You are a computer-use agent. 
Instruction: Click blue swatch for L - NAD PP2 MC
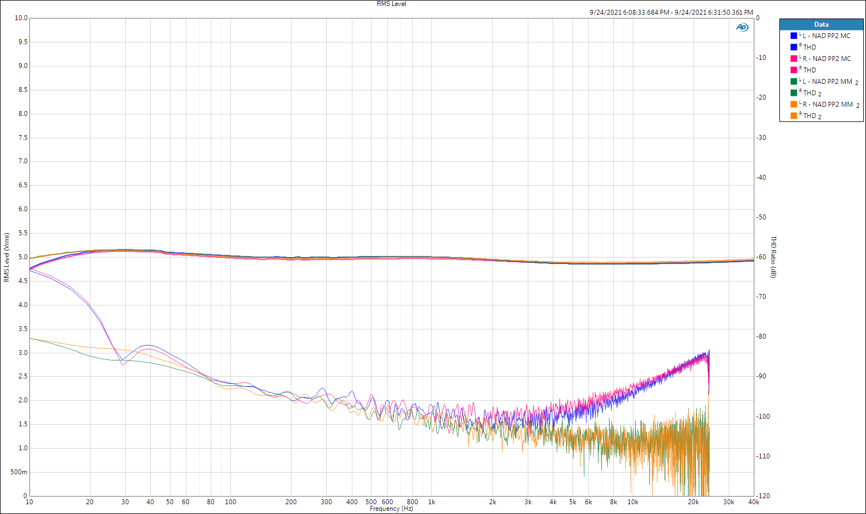[794, 36]
